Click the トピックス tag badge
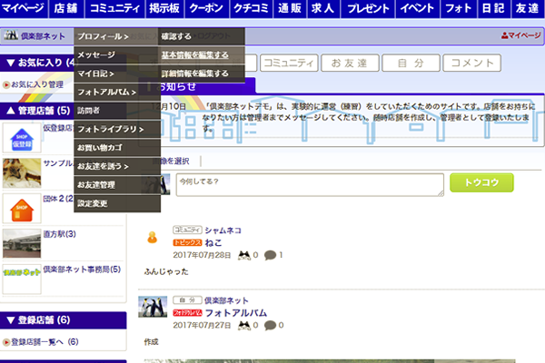Screen dimensions: 545x363 tap(187, 243)
